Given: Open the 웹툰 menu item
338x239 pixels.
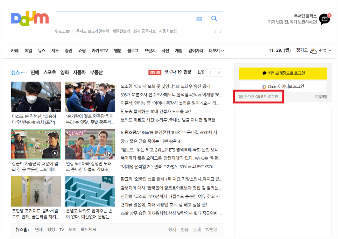Looking at the screenshot, I should click(118, 51).
